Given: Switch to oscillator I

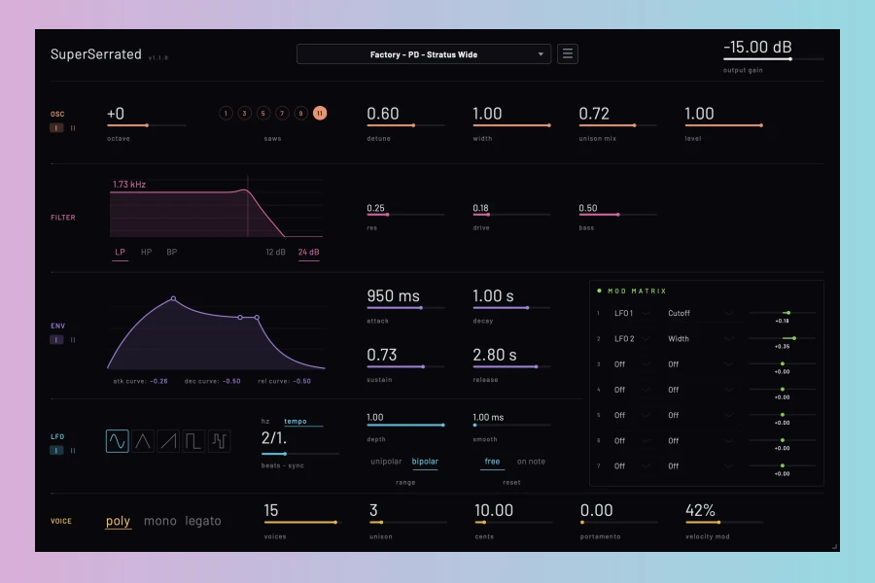Looking at the screenshot, I should point(56,127).
